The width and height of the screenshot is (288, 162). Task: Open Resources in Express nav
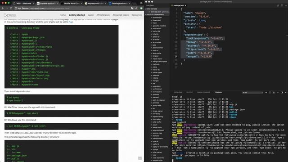tap(137, 15)
